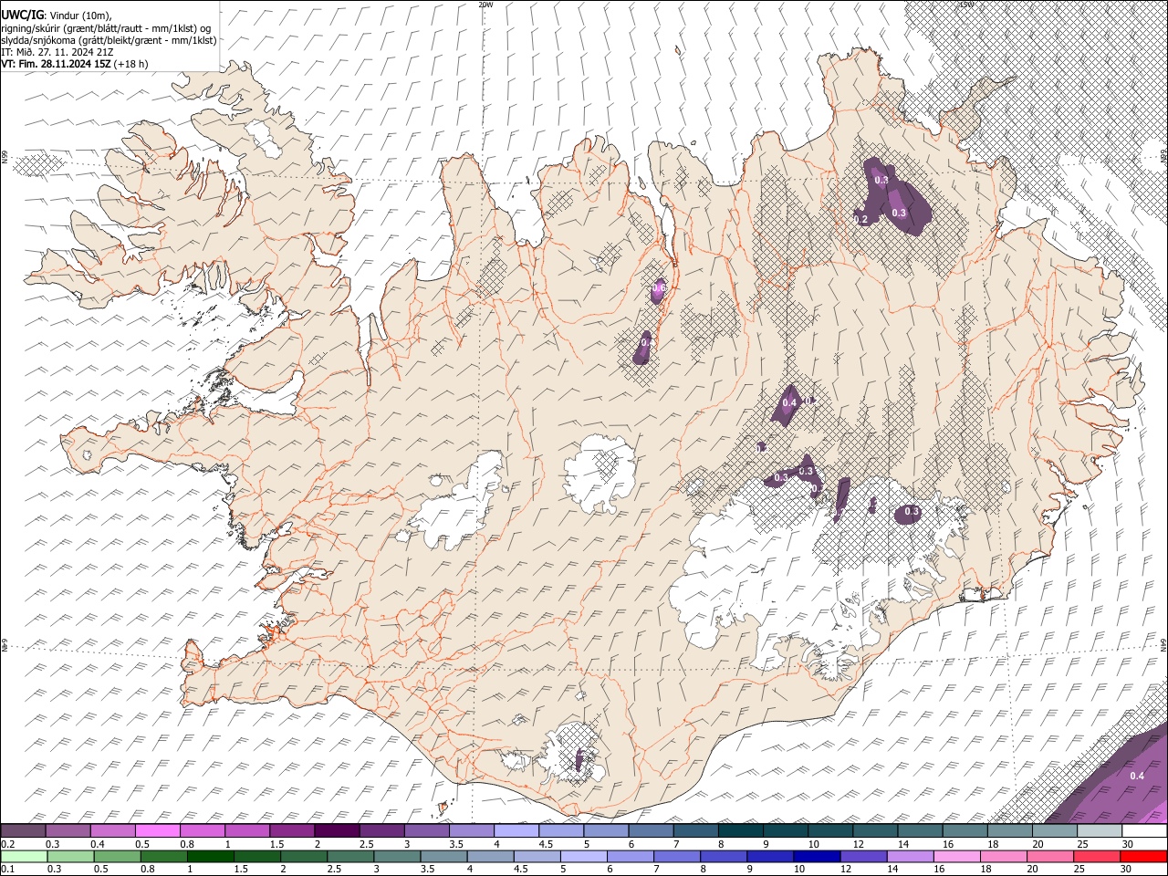
Task: Click the 'slydda/snjókoma' legend description line
Action: (x=109, y=40)
